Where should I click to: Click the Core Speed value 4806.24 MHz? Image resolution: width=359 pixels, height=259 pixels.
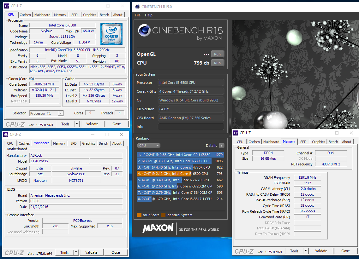[x=44, y=84]
